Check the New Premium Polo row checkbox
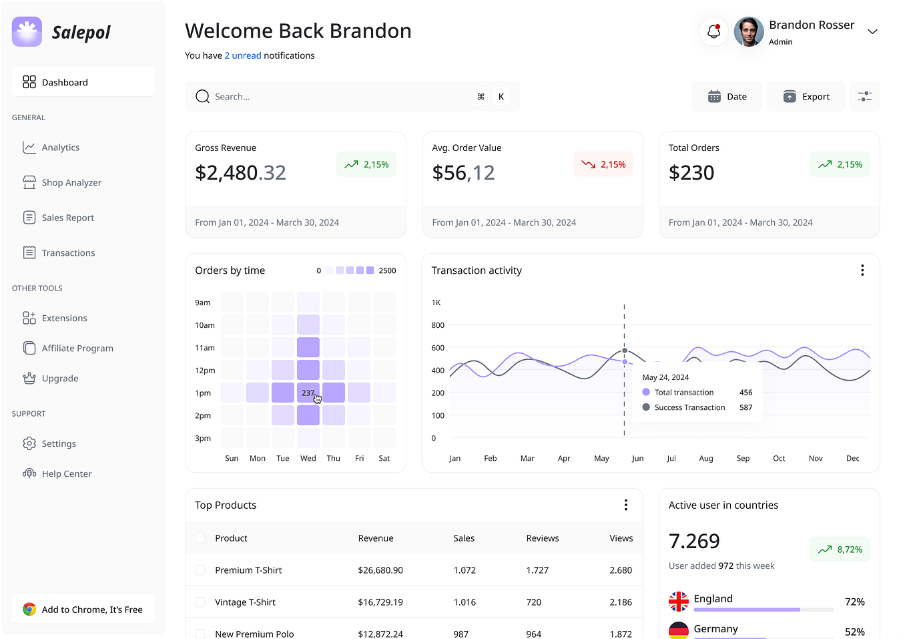This screenshot has width=919, height=639. coord(200,634)
